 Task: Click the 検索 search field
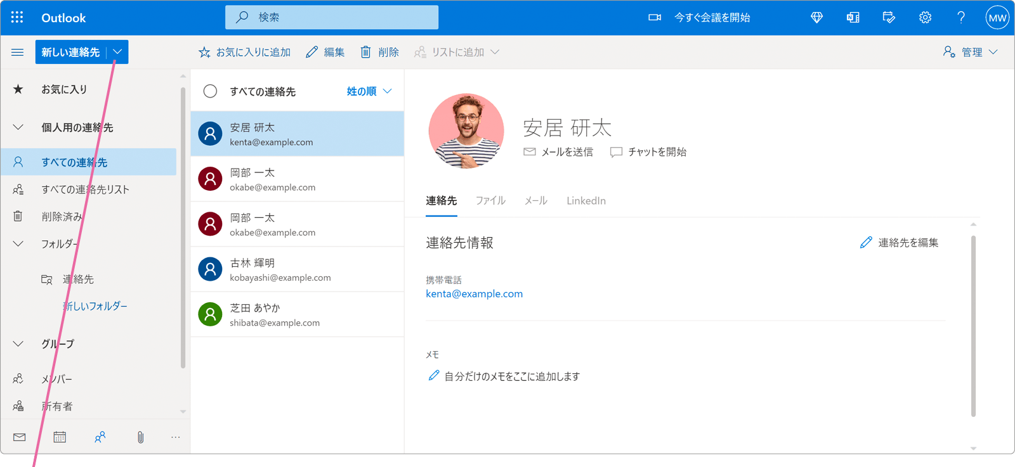click(332, 17)
